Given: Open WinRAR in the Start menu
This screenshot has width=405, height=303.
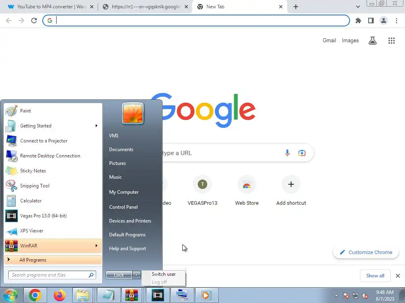Looking at the screenshot, I should pos(53,245).
